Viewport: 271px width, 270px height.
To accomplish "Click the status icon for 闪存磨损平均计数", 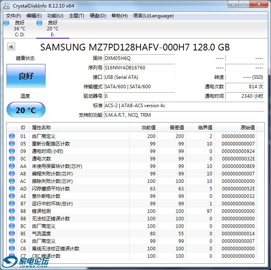I will (x=12, y=188).
